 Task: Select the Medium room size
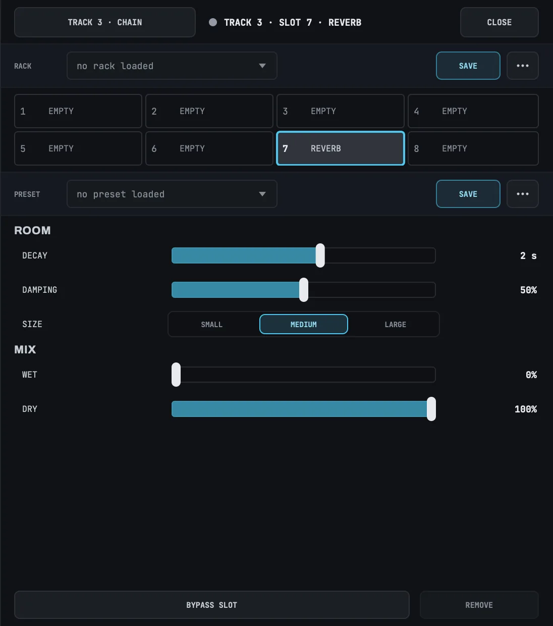304,325
